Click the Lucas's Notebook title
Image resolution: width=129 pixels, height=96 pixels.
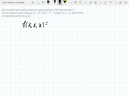pyautogui.click(x=13, y=3)
